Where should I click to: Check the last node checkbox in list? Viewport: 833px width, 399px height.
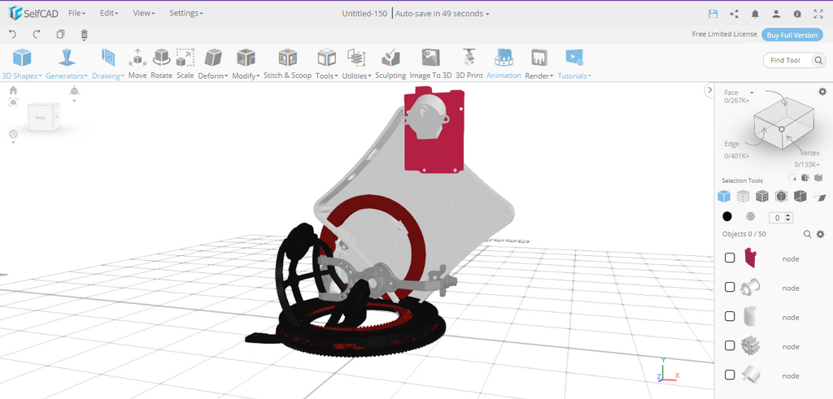click(x=730, y=375)
